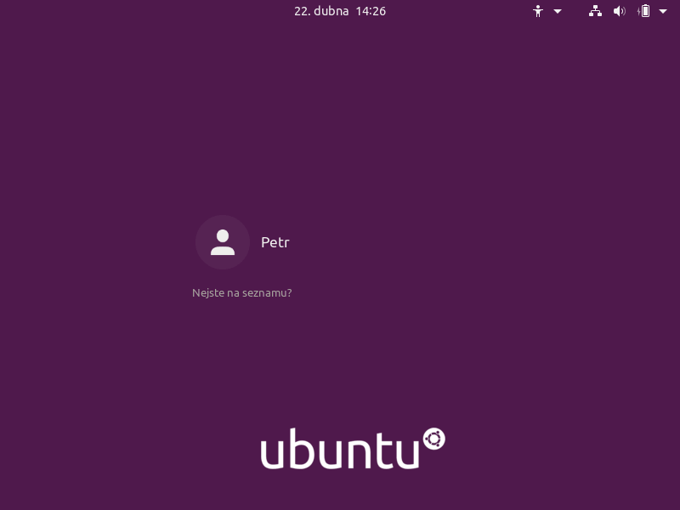Screen dimensions: 680x510
Task: Click the battery status icon
Action: [x=644, y=11]
